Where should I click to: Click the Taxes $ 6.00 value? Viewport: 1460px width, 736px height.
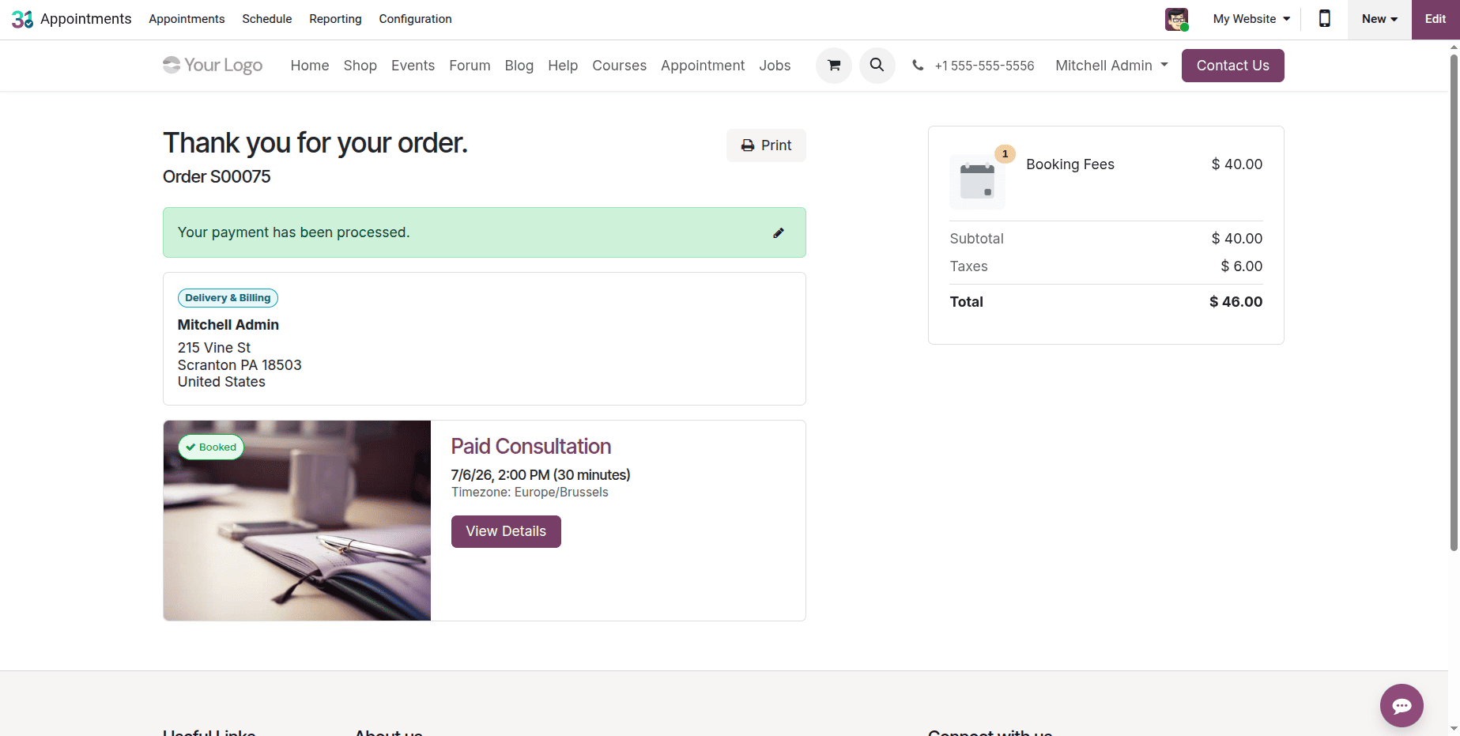(x=1241, y=266)
